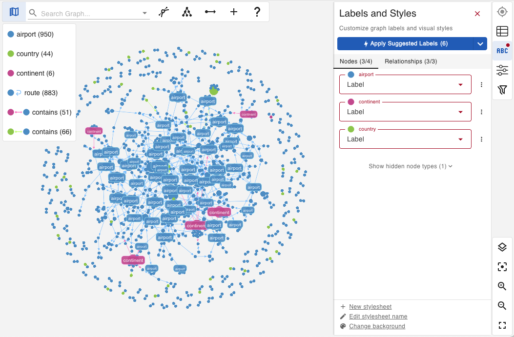The width and height of the screenshot is (514, 337).
Task: Open the table view icon in sidebar
Action: (502, 31)
